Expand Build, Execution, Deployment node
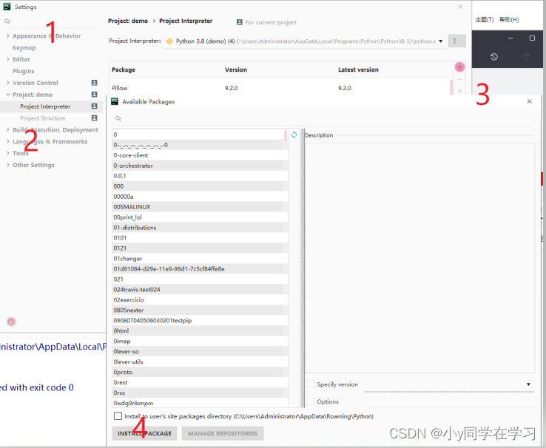This screenshot has width=546, height=448. [7, 129]
